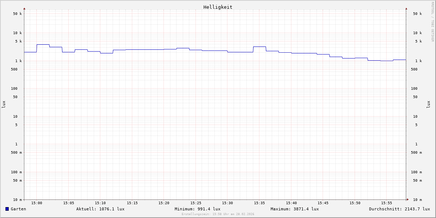Viewport: 436px width, 218px height.
Task: Click the Aktuell: 1076.1 lux value
Action: [x=100, y=209]
